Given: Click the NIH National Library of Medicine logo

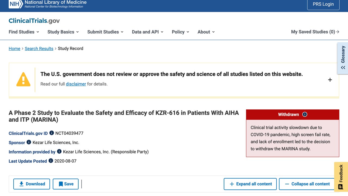Looking at the screenshot, I should coord(48,4).
